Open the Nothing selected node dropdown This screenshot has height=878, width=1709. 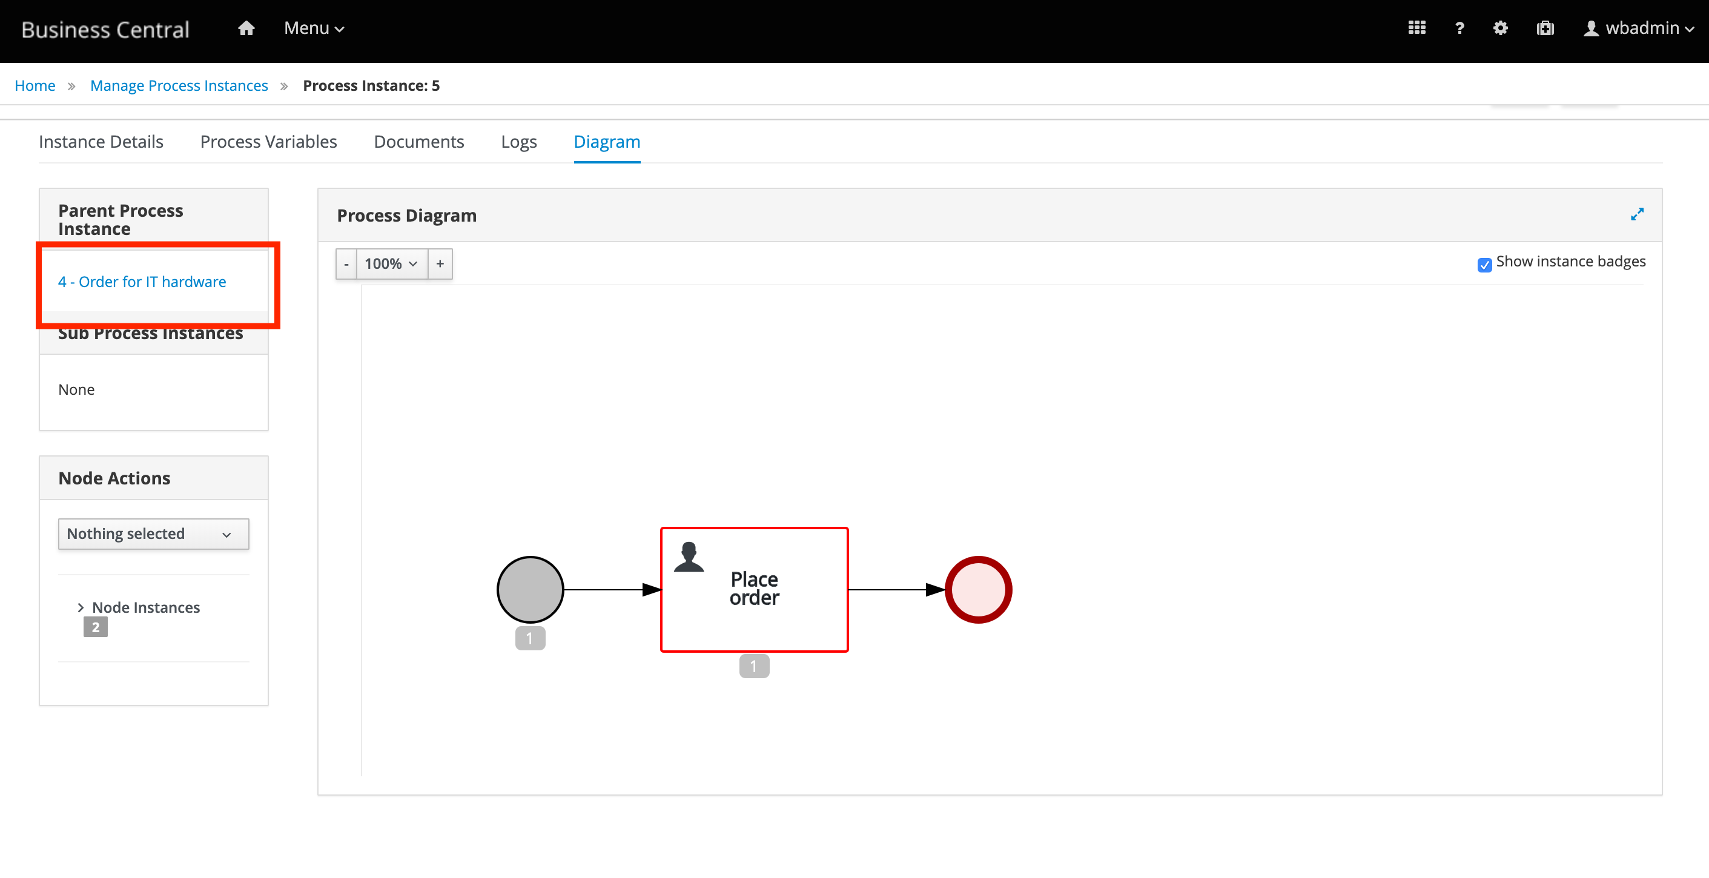point(153,533)
